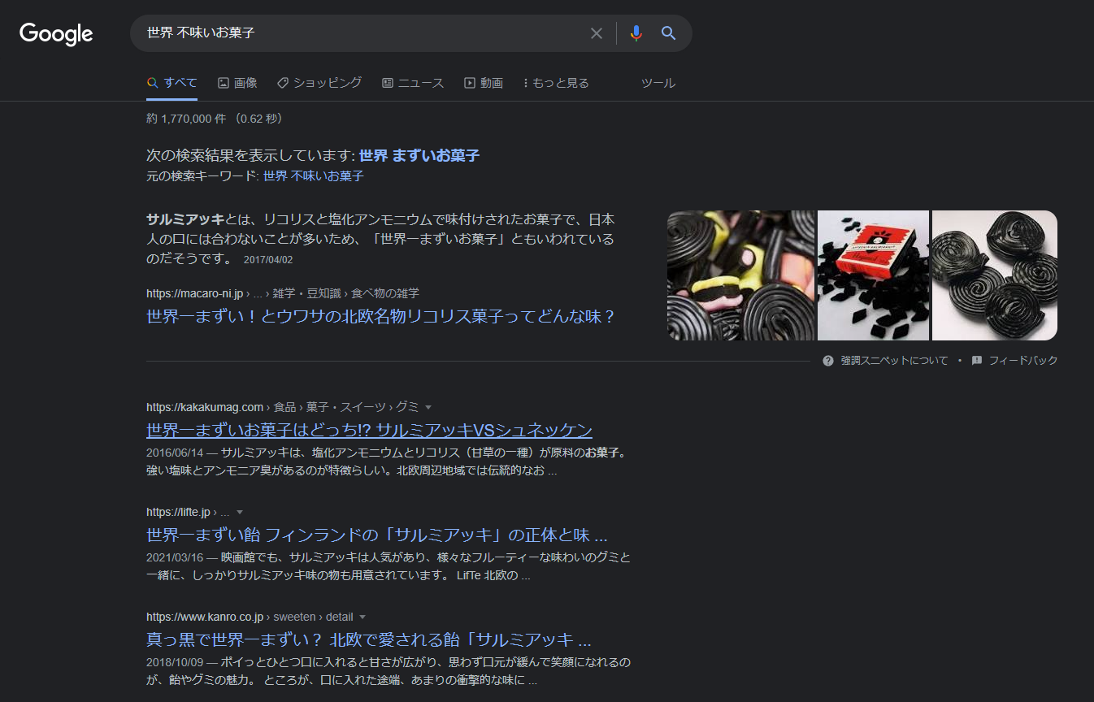This screenshot has height=702, width=1094.
Task: Open the kanro.co.jp 真っ黒で世界一まずい result
Action: click(x=368, y=639)
